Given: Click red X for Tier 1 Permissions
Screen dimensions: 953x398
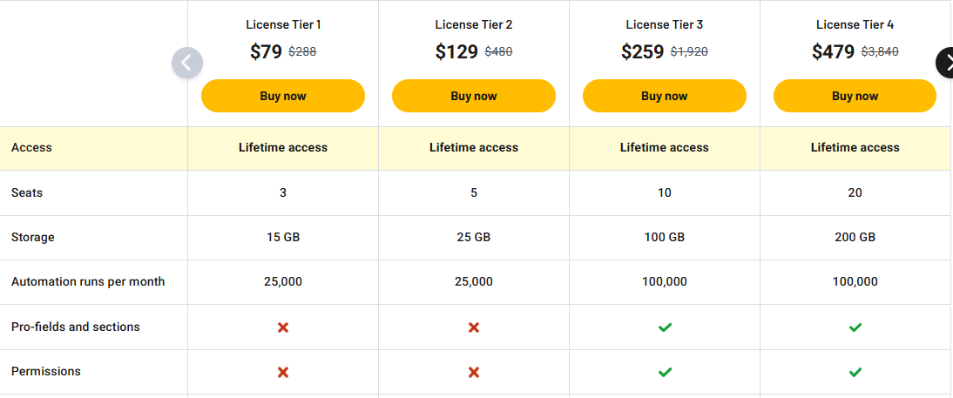Looking at the screenshot, I should (283, 372).
